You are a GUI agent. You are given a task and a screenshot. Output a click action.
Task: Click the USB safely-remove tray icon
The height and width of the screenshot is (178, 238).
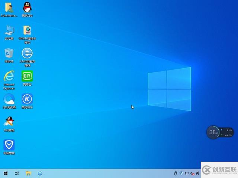[176, 173]
